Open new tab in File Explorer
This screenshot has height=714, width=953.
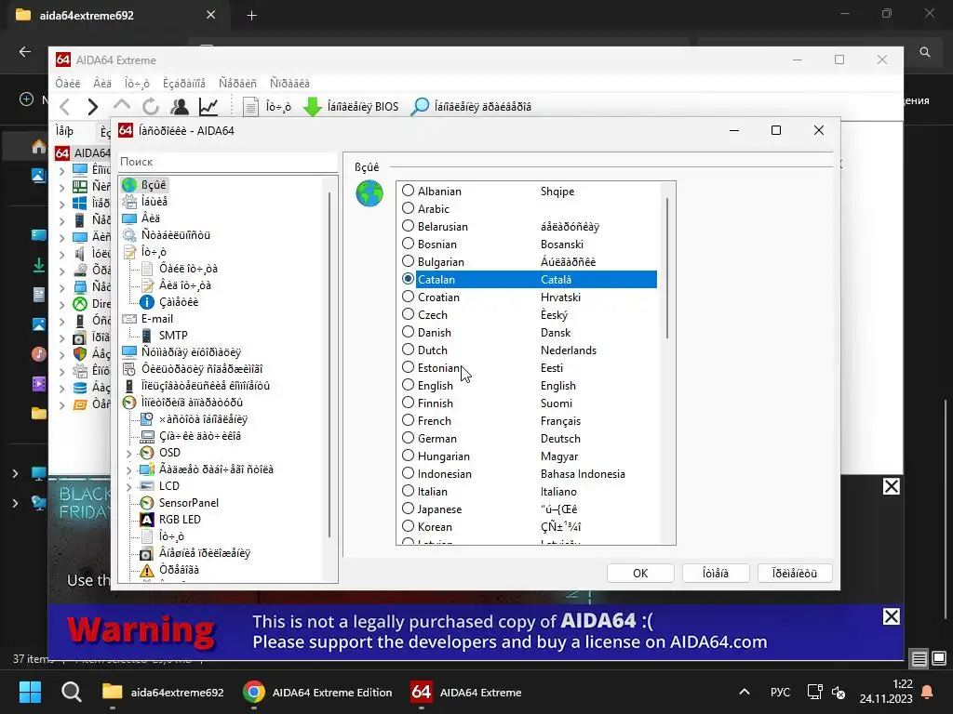tap(251, 16)
